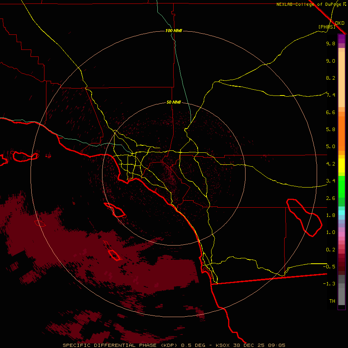Click the bright green color bar segment

[341, 186]
